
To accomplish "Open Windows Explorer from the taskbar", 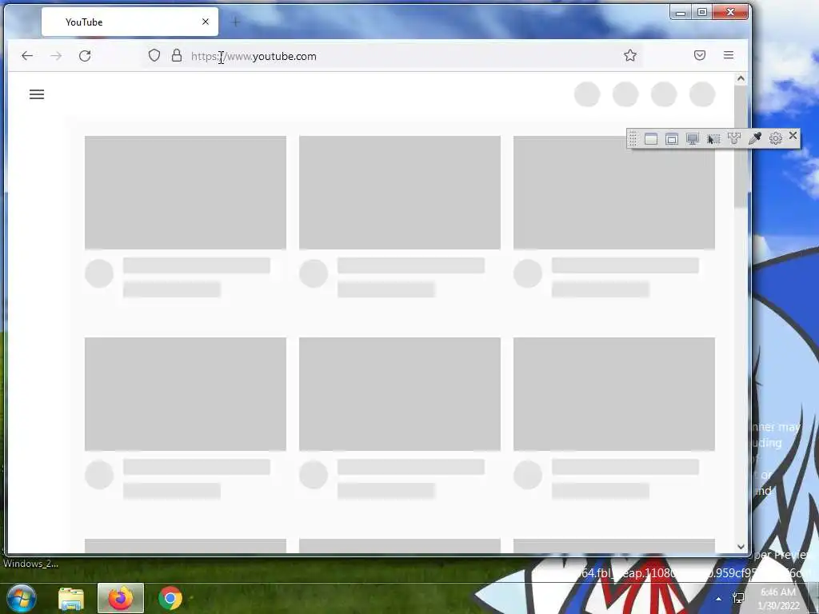I will coord(71,599).
